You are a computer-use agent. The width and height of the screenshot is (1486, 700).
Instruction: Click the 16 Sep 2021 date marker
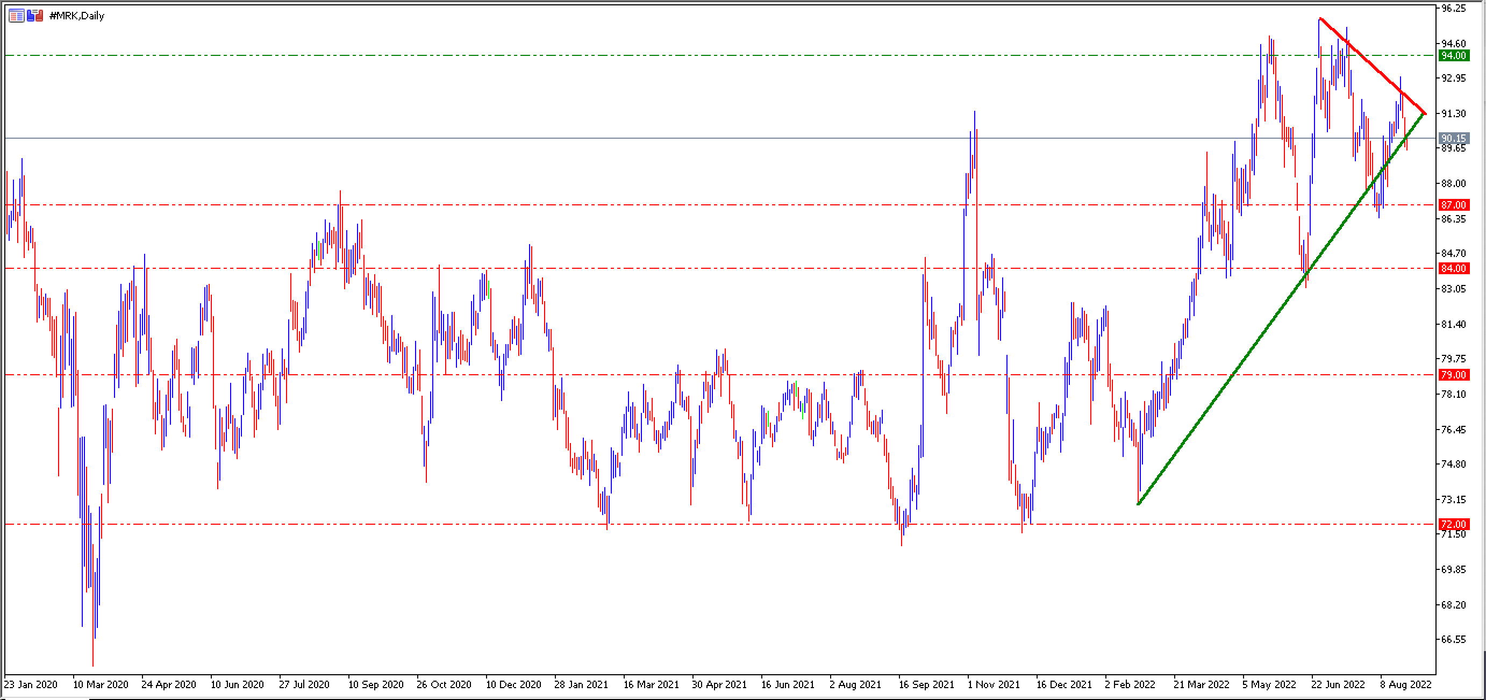[926, 684]
